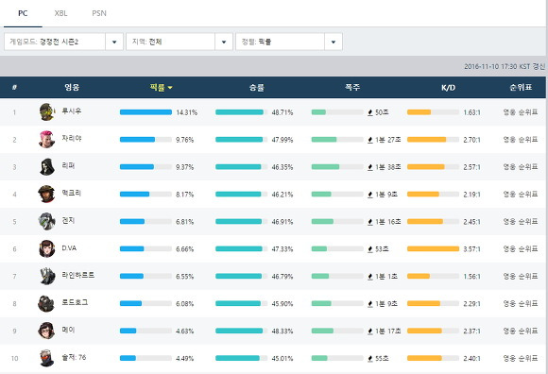Sort table by 폭주 column header
Screen dimensions: 548x374
point(352,87)
